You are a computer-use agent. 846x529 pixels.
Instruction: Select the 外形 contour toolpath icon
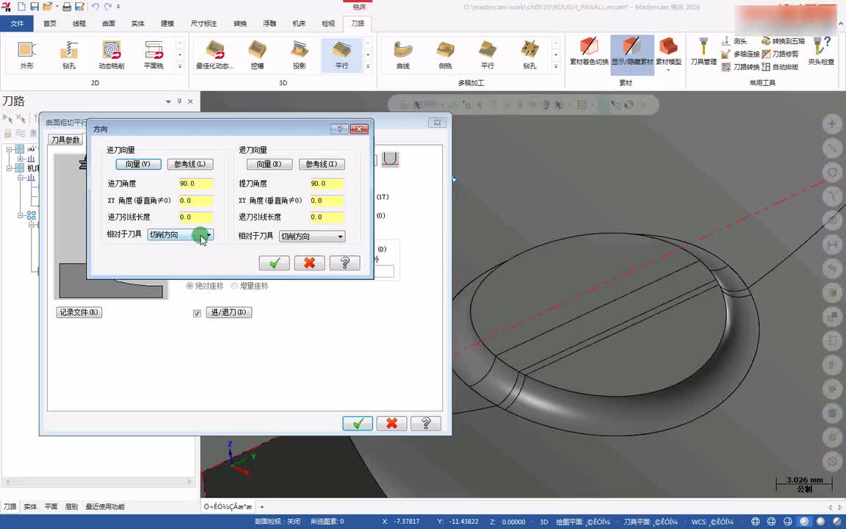[x=26, y=54]
